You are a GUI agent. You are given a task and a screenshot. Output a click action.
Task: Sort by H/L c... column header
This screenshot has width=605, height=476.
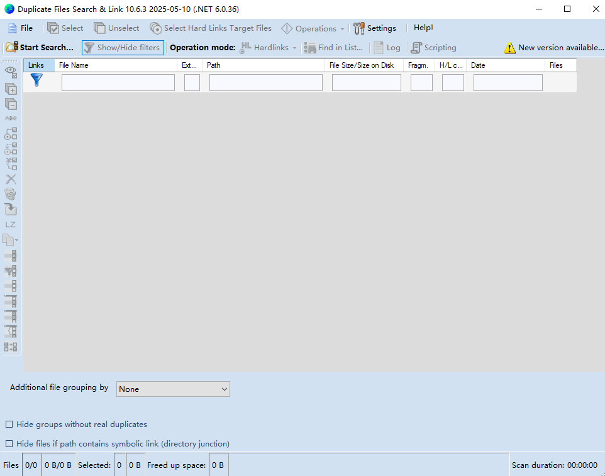[451, 65]
